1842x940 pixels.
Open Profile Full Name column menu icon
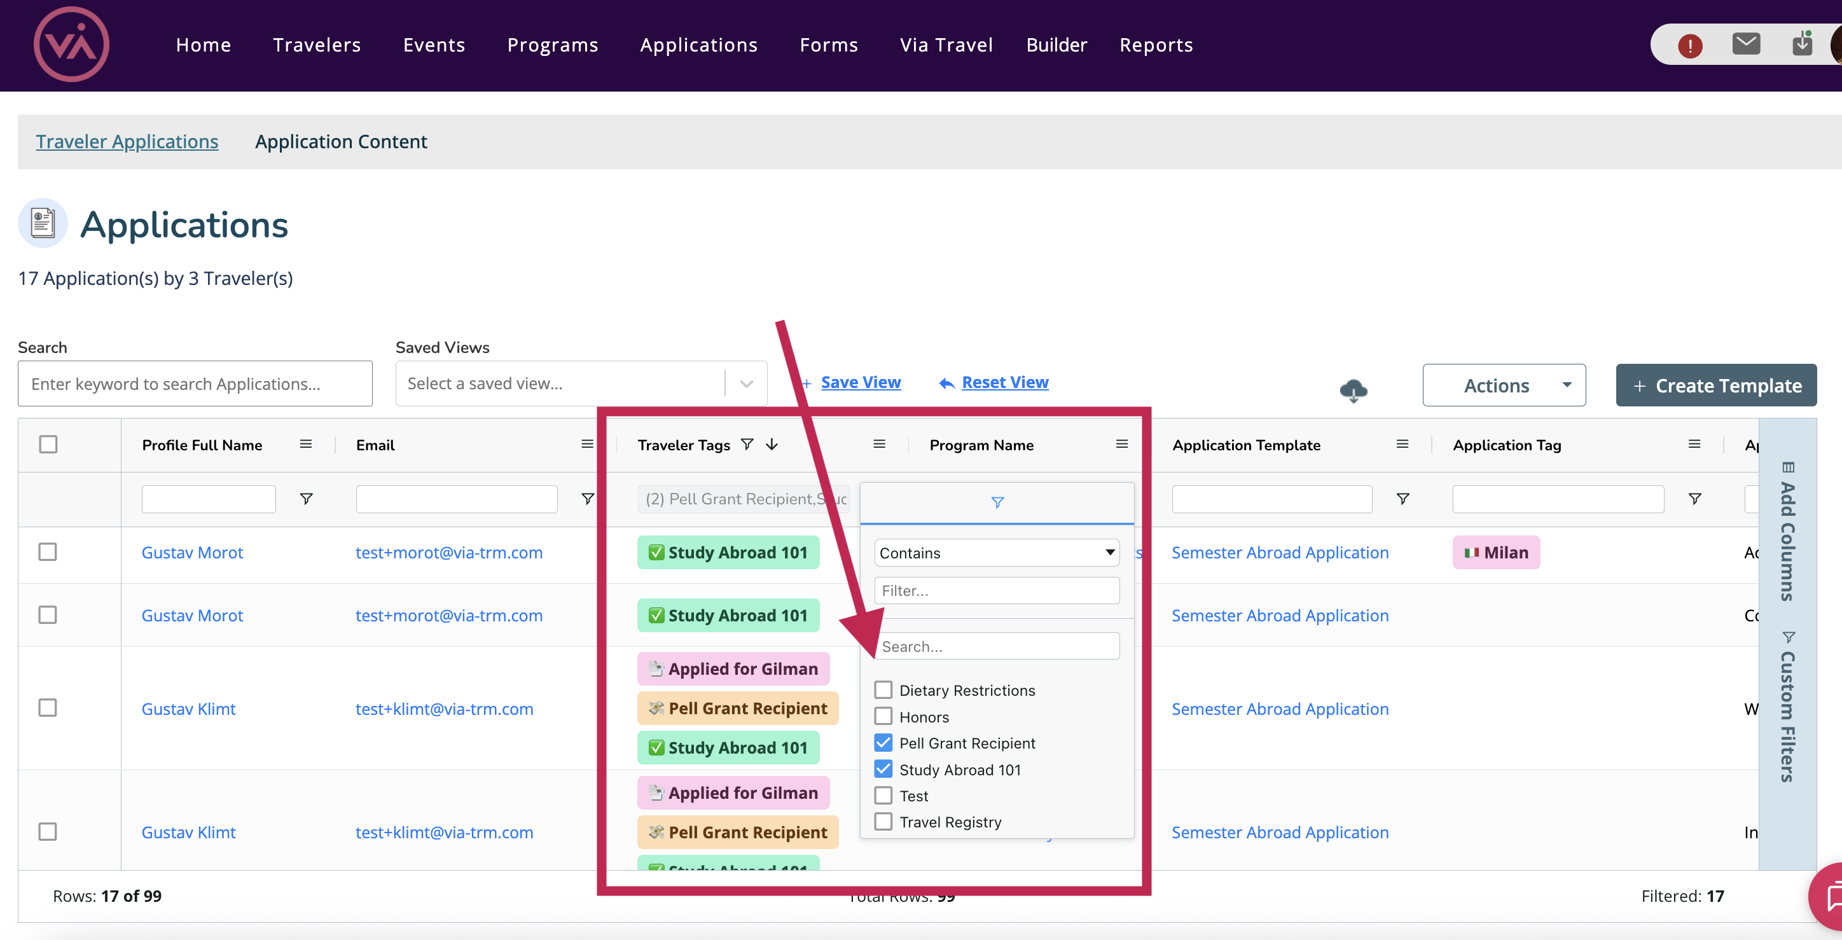(305, 444)
